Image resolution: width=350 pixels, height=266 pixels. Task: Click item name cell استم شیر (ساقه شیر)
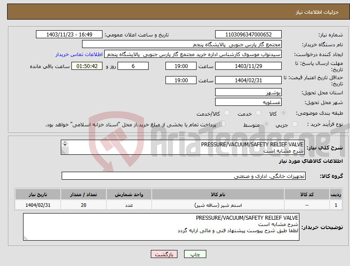[218, 205]
